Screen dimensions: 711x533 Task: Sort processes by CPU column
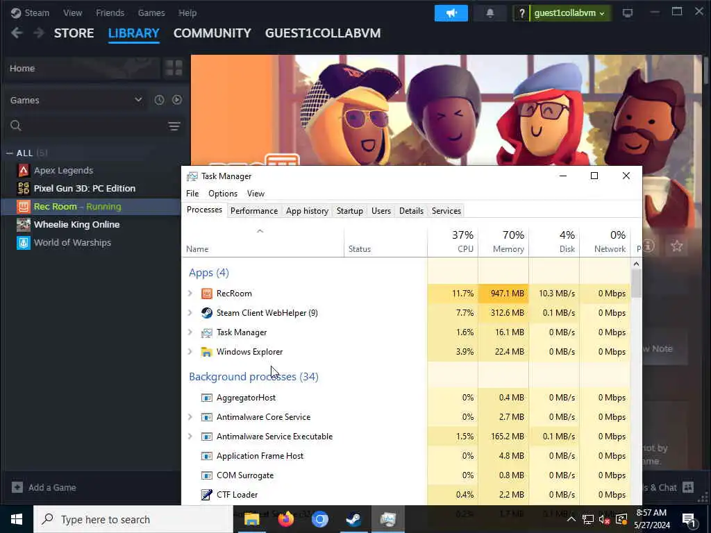453,241
